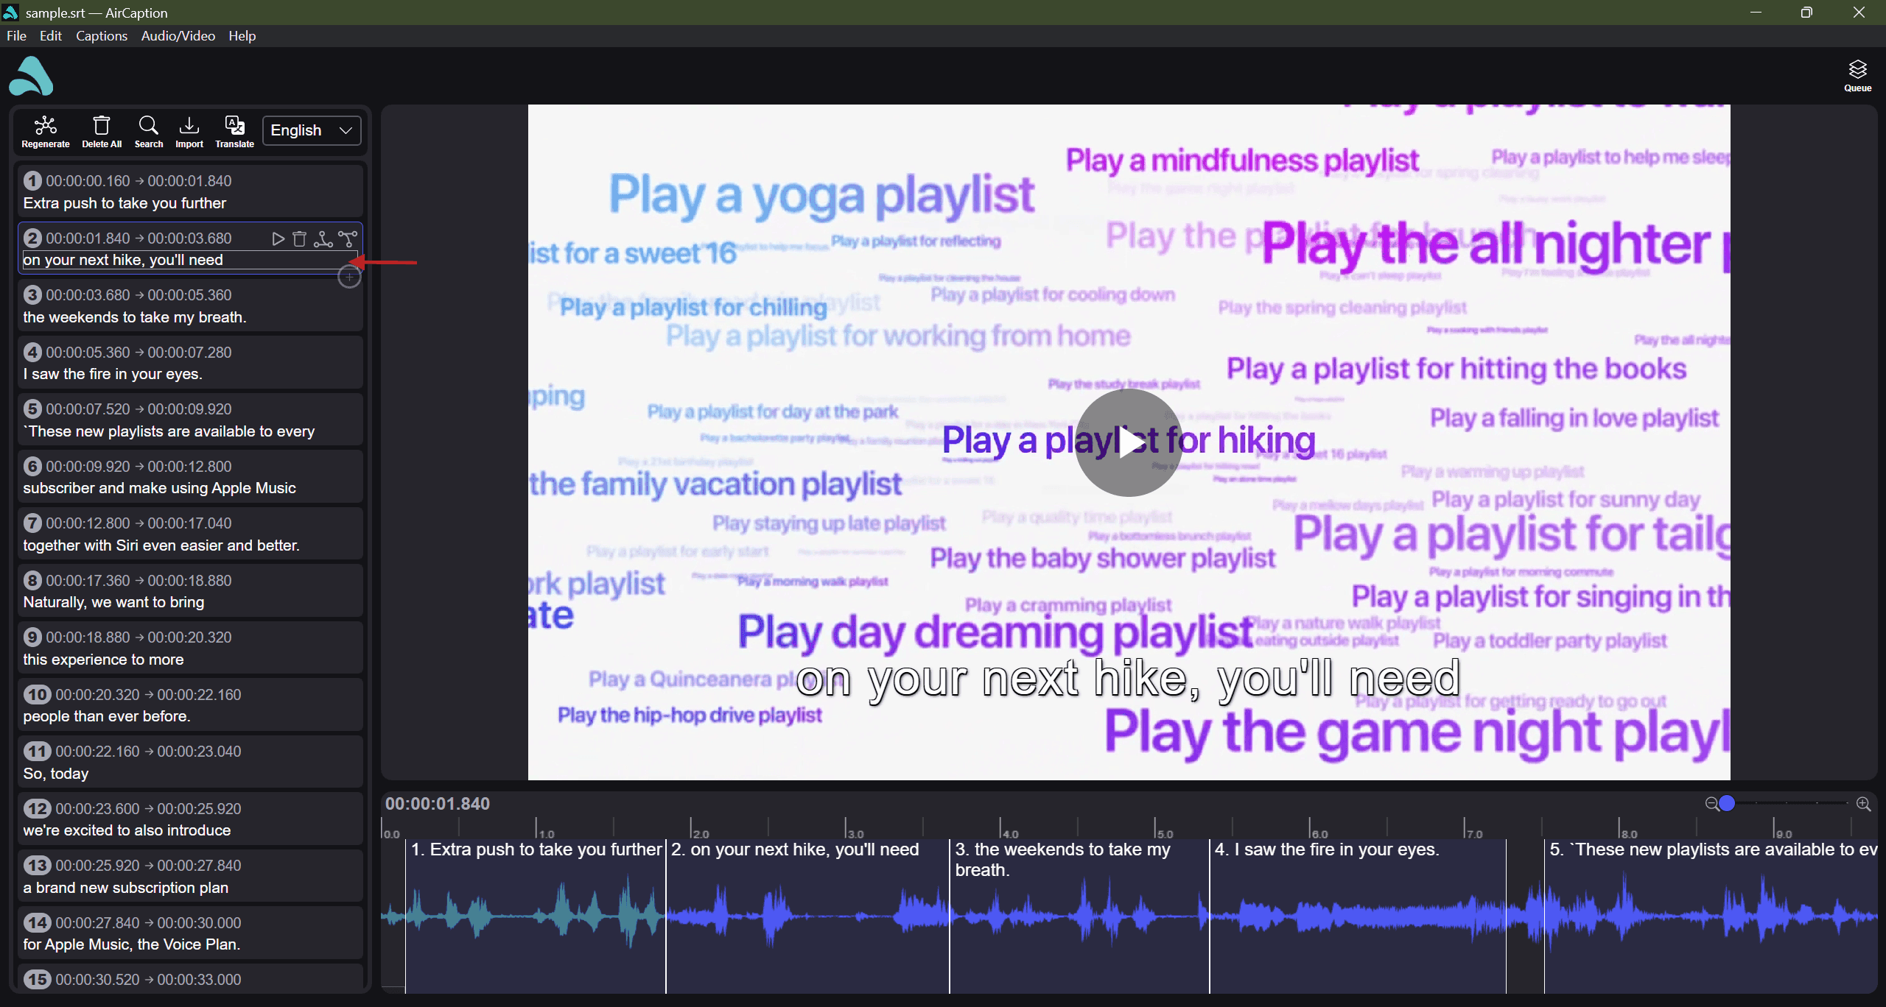Click the 6.0 mark on timeline ruler
1886x1007 pixels.
pyautogui.click(x=1319, y=834)
